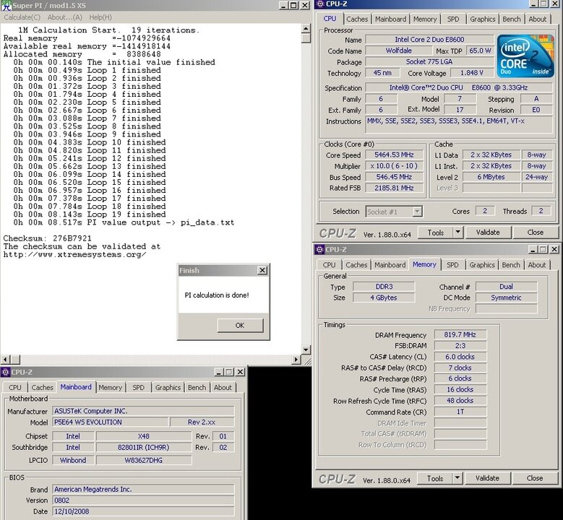Click Super PI horizontal scrollbar right arrow
The image size is (563, 520).
(296, 359)
